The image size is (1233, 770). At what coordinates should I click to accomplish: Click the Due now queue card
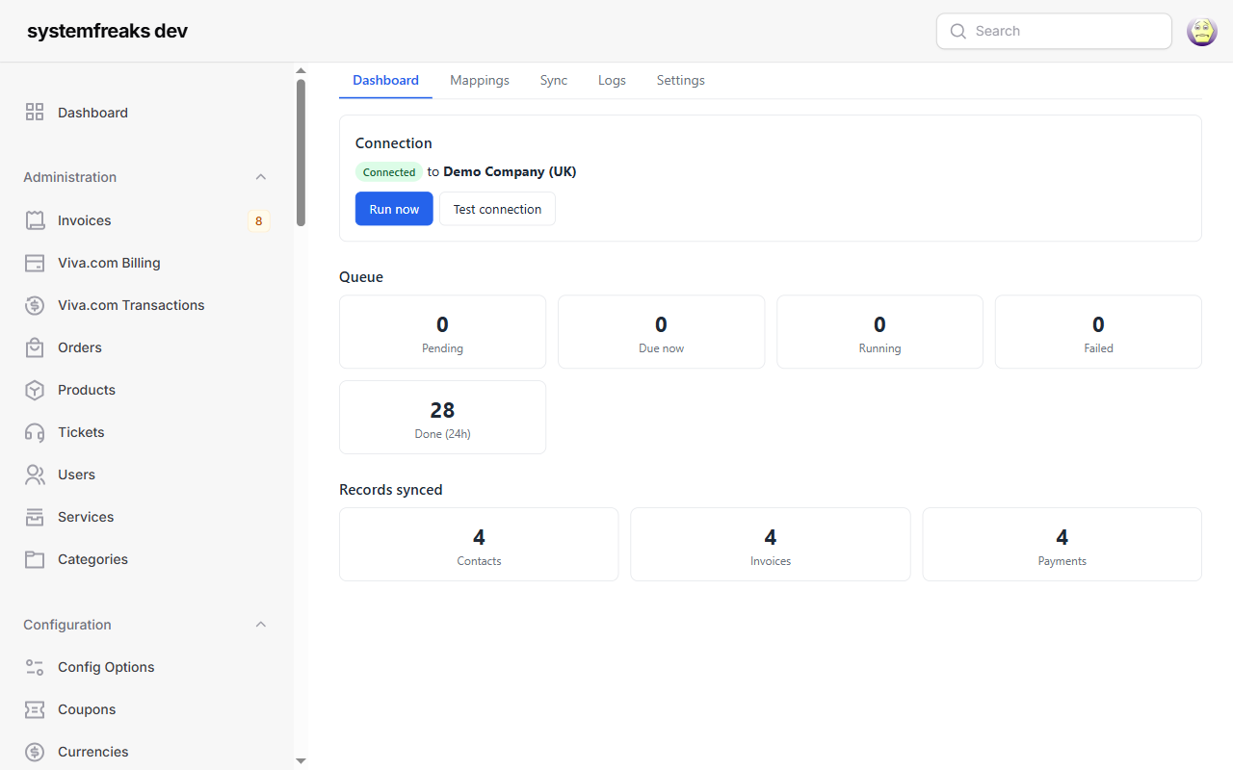point(661,332)
